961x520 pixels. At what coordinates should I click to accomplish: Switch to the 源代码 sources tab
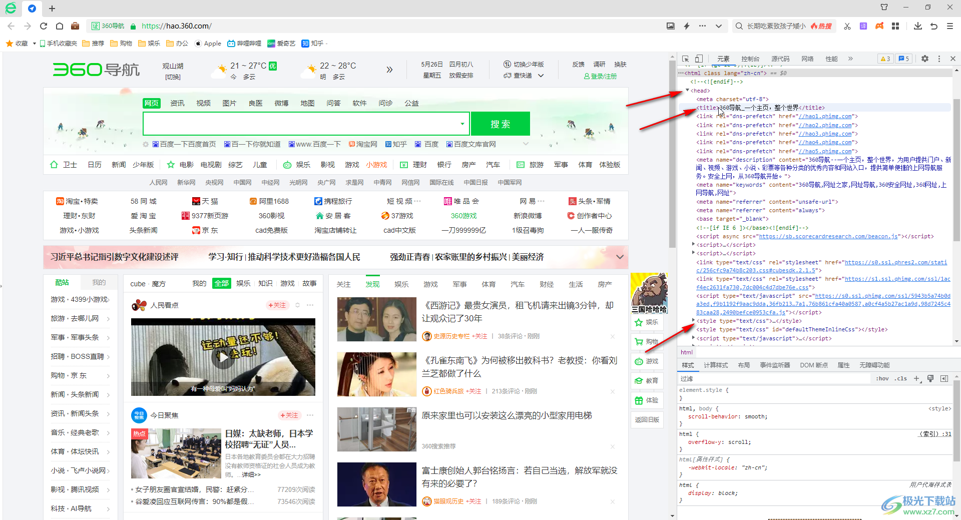[x=780, y=59]
